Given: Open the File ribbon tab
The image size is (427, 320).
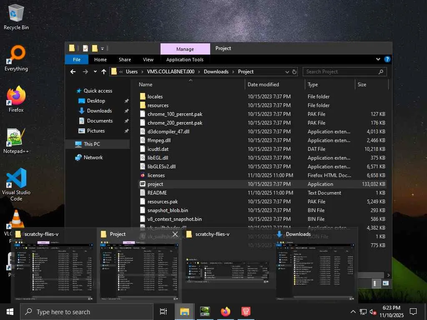Looking at the screenshot, I should (x=77, y=60).
